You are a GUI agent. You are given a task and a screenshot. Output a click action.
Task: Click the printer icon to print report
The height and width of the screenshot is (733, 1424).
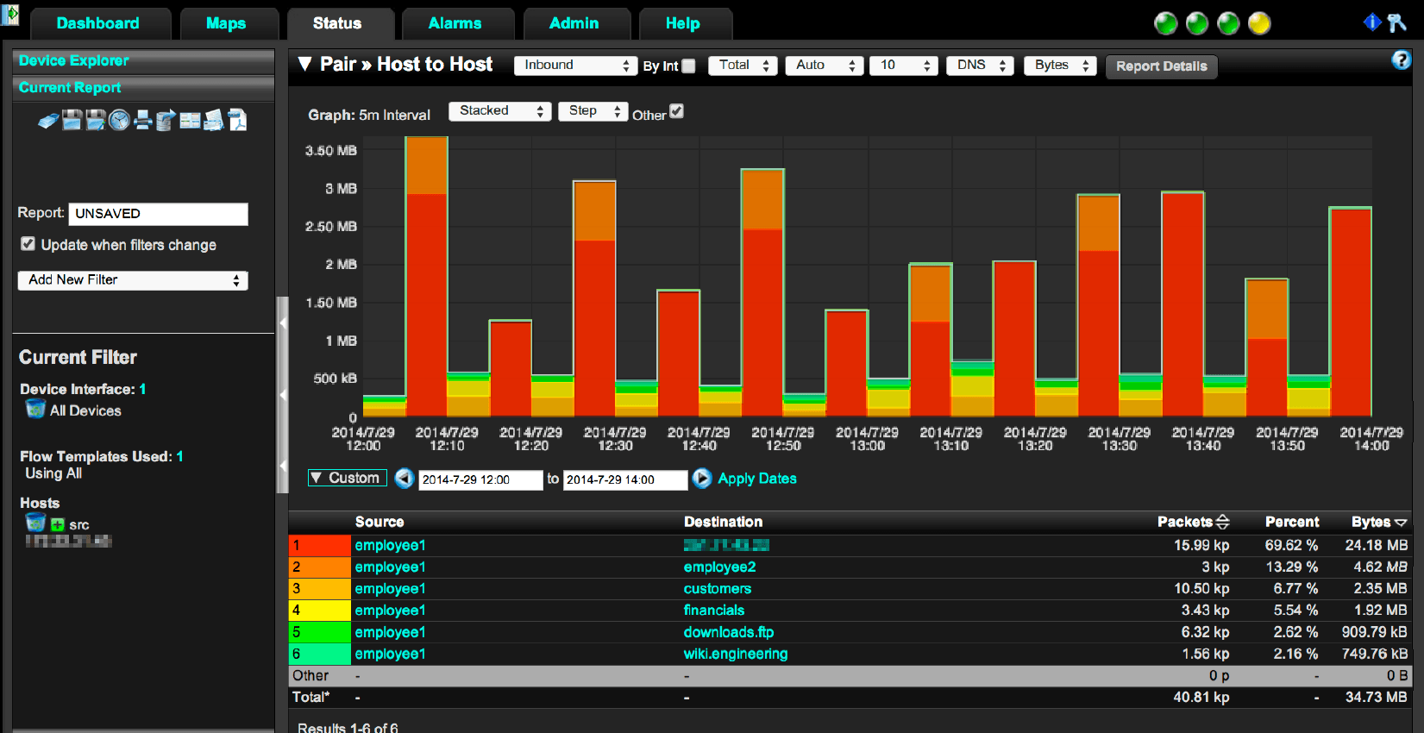click(x=142, y=121)
